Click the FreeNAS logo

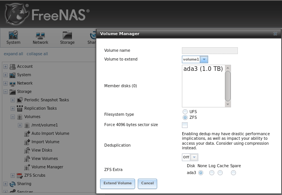pos(47,14)
